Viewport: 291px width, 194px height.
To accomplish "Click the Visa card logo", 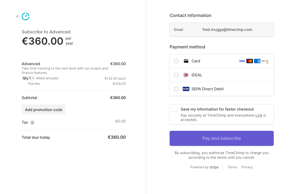I will [x=242, y=61].
